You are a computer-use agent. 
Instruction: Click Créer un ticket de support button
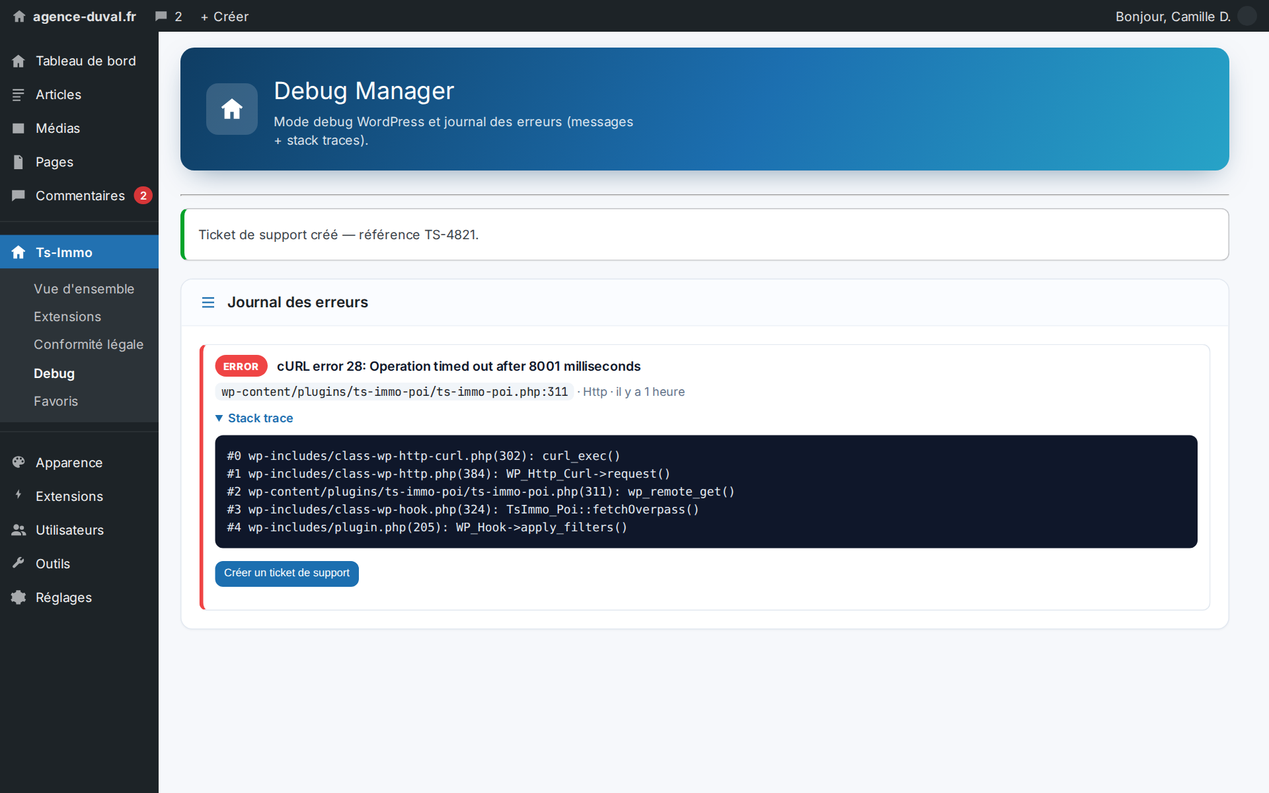(x=287, y=574)
